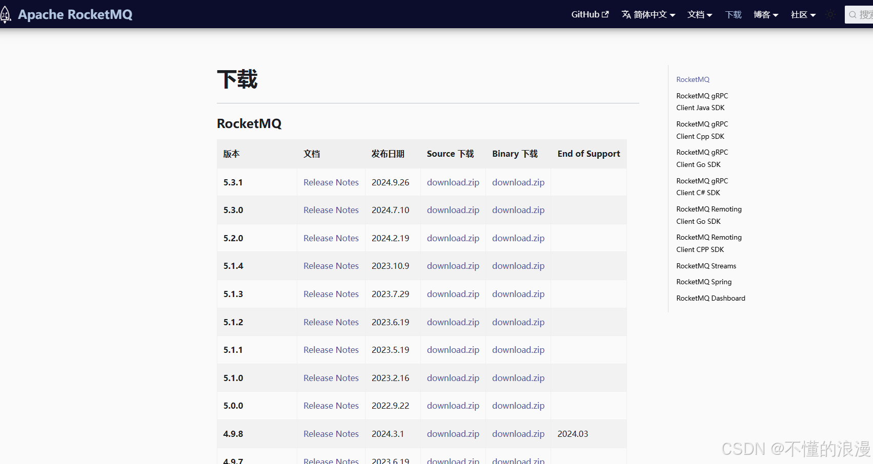
Task: Open Release Notes for version 5.2.0
Action: (x=331, y=238)
